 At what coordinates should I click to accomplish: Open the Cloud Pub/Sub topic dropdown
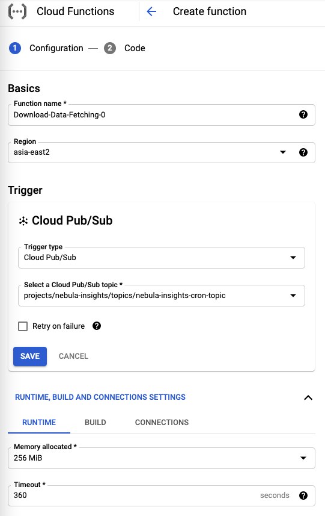point(162,296)
